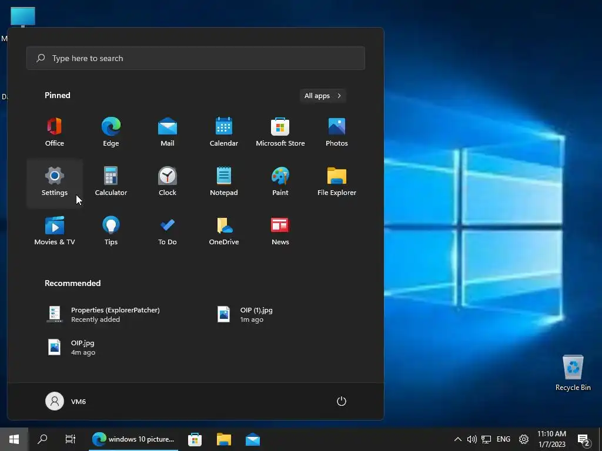Open the News app

click(x=280, y=231)
